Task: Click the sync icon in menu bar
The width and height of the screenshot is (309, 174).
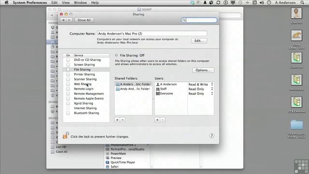Action: click(x=218, y=2)
